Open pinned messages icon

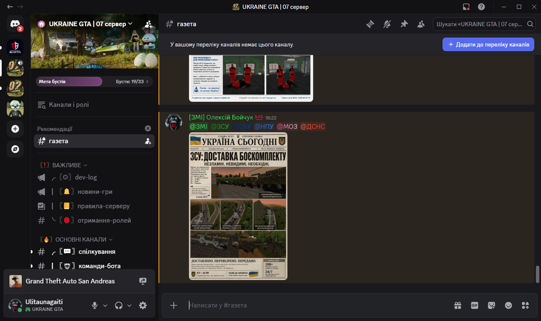pos(404,24)
